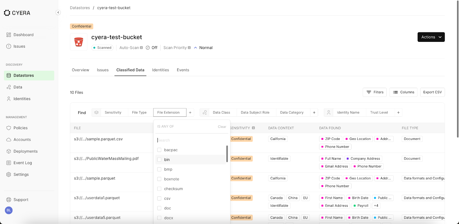This screenshot has width=459, height=224.
Task: Click the extension list scrollbar
Action: click(x=227, y=154)
